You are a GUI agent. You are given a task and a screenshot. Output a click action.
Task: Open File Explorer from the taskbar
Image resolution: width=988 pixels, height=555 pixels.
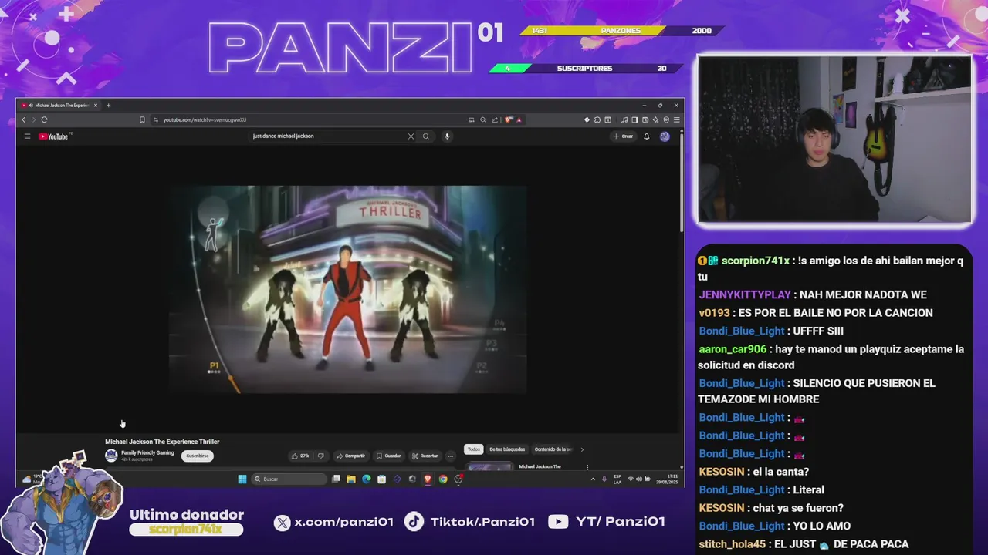tap(351, 479)
